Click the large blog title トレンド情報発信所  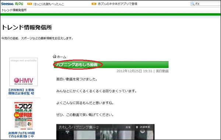coord(27,27)
